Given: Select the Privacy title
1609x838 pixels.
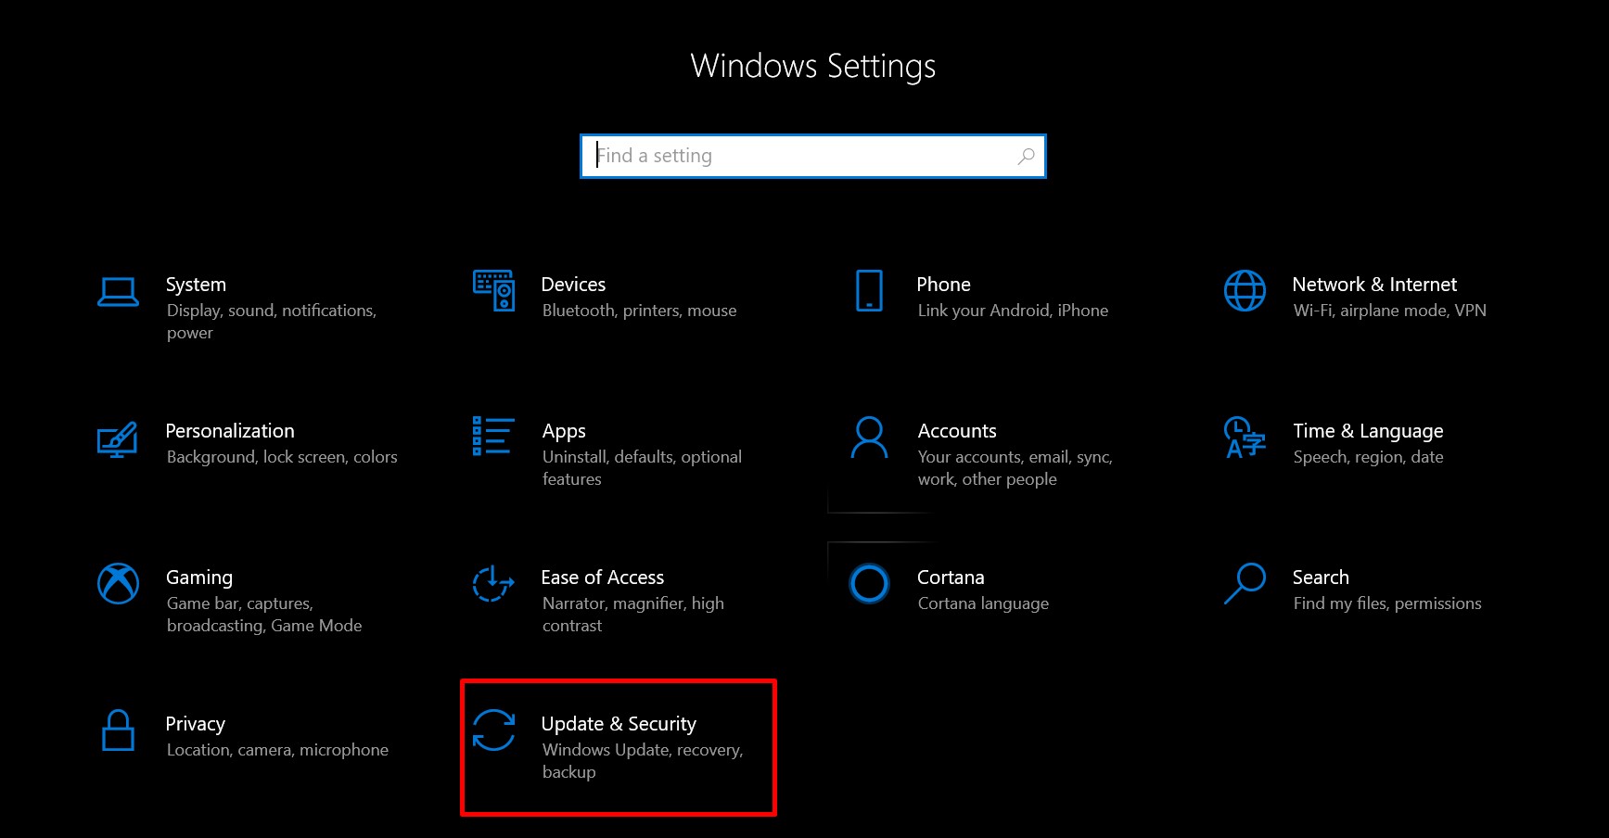Looking at the screenshot, I should (x=196, y=725).
